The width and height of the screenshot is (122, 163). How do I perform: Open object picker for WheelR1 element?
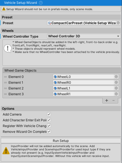tap(116, 94)
